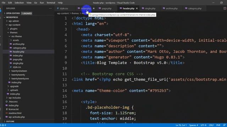Open the Run menu
Image resolution: width=227 pixels, height=127 pixels.
click(42, 3)
